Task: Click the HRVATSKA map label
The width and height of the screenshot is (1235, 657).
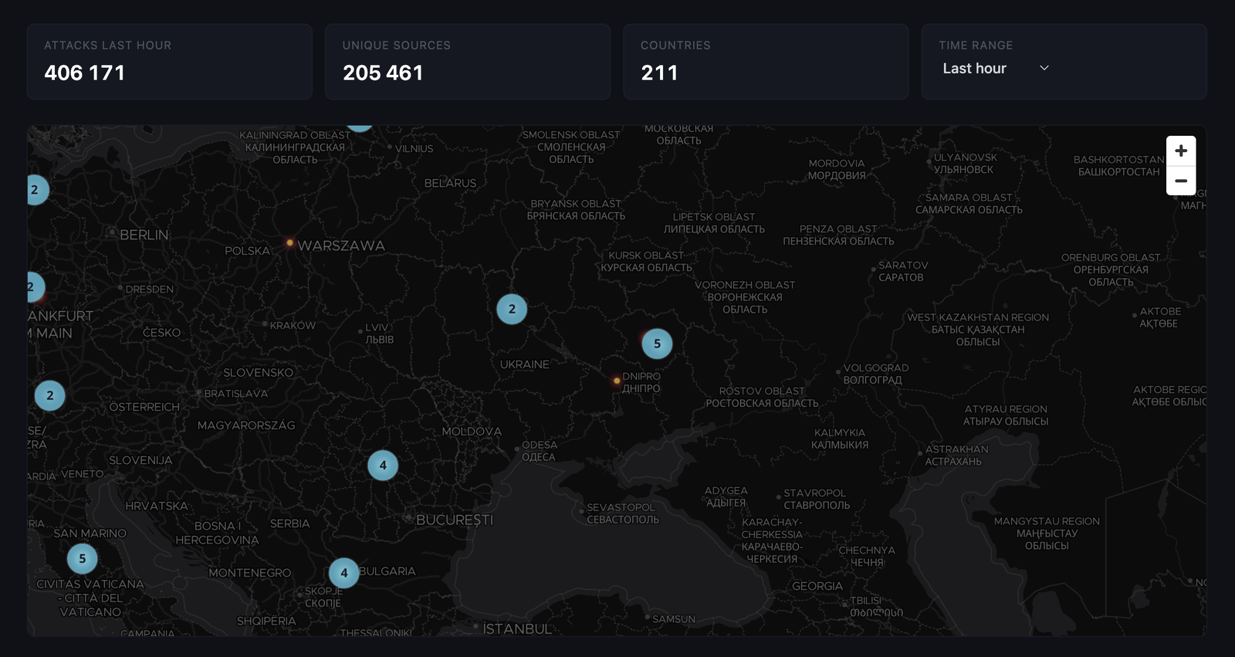Action: [x=157, y=506]
